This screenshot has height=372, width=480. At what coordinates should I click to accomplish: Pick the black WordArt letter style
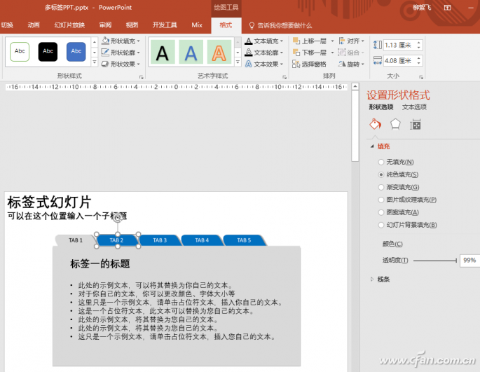[x=163, y=52]
